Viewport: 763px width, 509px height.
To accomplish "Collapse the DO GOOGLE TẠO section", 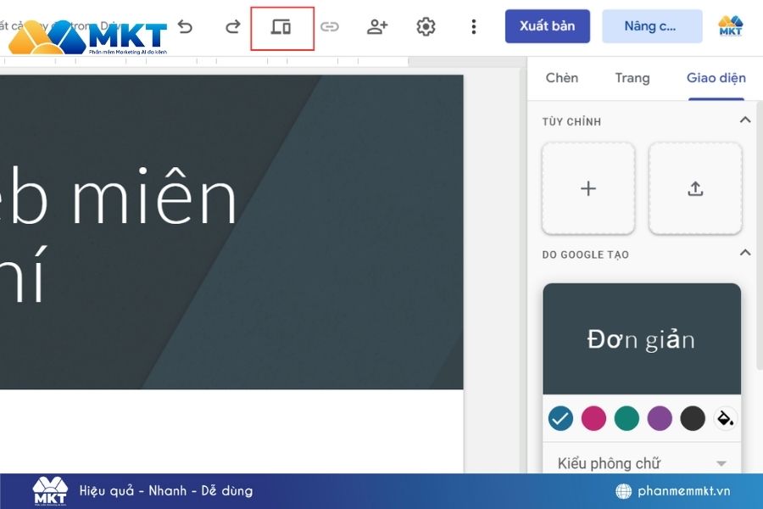I will [745, 252].
